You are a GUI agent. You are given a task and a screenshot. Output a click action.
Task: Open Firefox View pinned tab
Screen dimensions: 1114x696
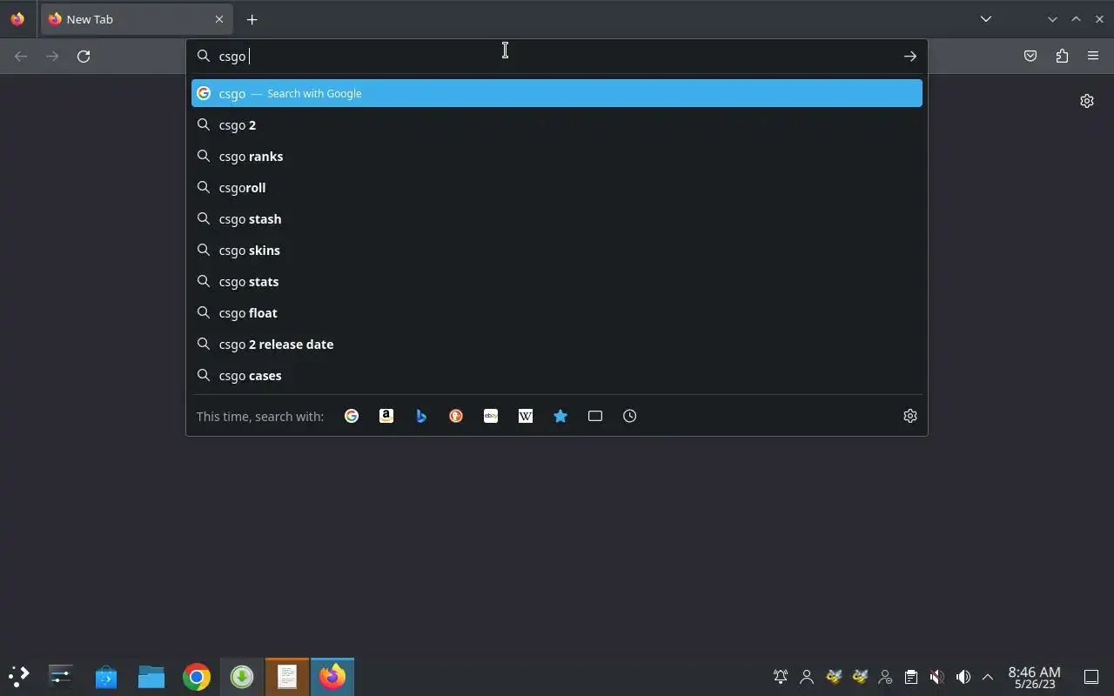[x=17, y=19]
